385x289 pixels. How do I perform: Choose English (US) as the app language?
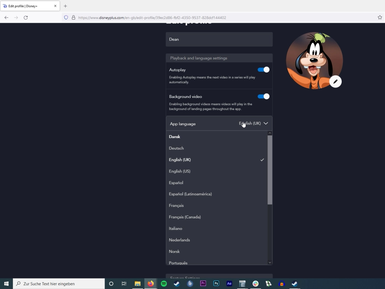pyautogui.click(x=180, y=171)
